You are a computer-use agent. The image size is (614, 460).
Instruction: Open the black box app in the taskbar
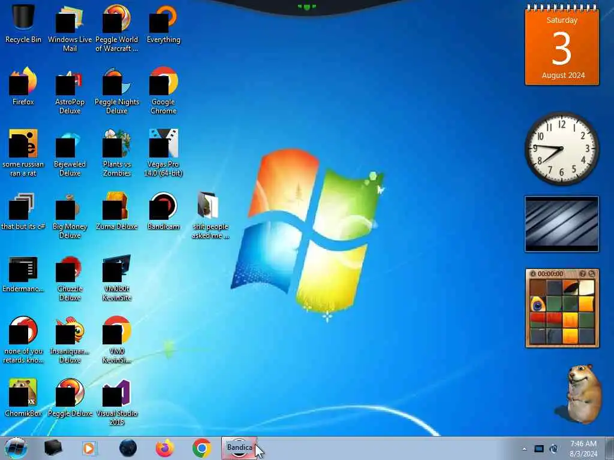[x=53, y=448]
